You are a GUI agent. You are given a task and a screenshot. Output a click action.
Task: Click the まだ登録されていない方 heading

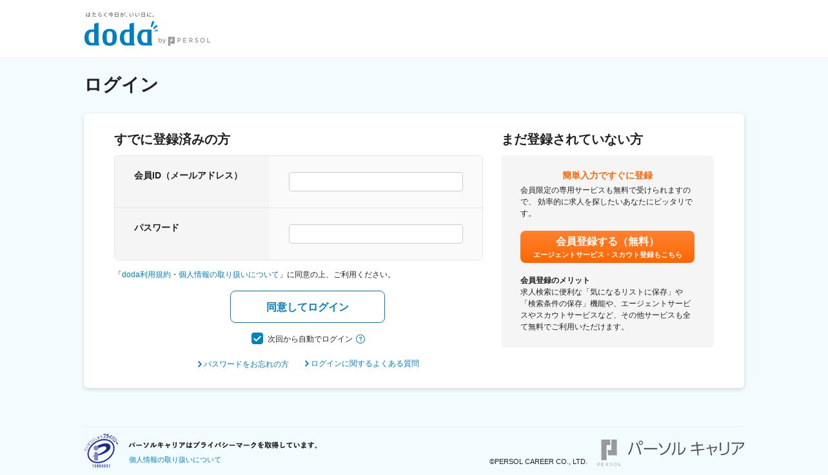click(572, 139)
